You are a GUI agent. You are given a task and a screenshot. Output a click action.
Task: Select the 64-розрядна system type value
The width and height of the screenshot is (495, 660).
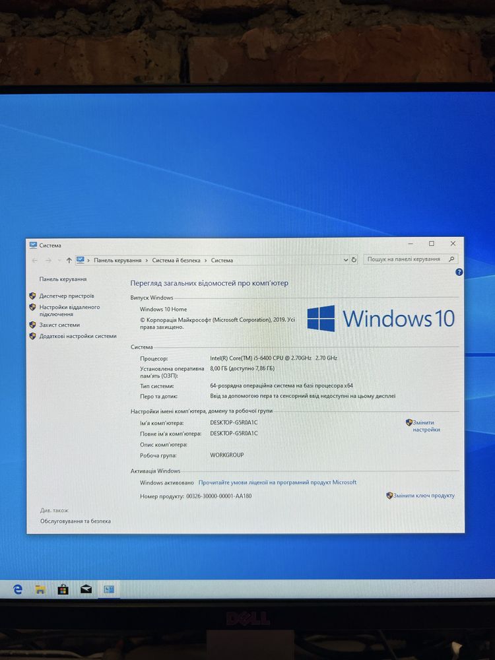tap(281, 385)
